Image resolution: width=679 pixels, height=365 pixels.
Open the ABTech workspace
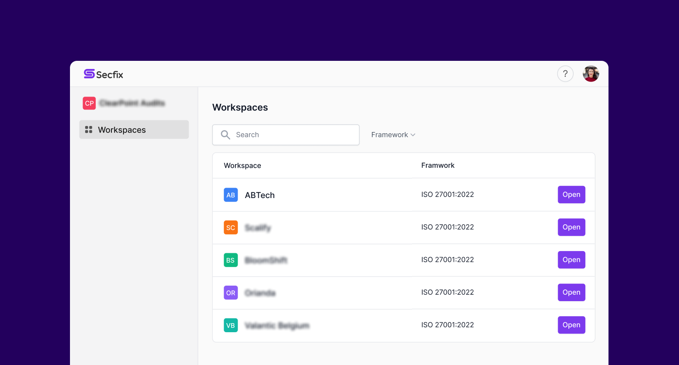[571, 195]
